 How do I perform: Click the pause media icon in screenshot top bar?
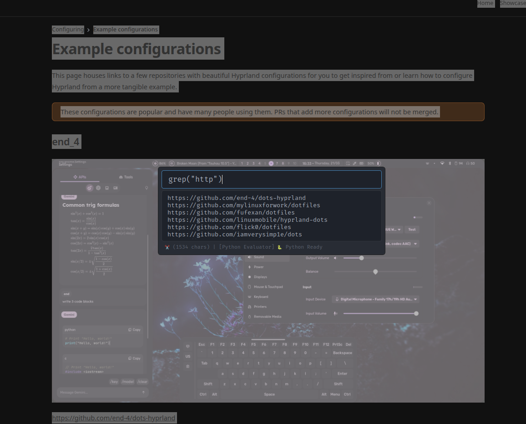(x=172, y=163)
